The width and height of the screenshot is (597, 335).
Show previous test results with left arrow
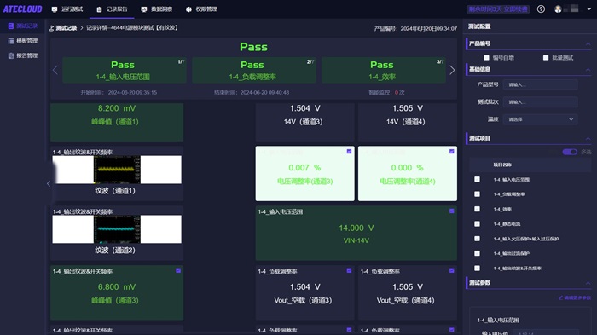55,70
